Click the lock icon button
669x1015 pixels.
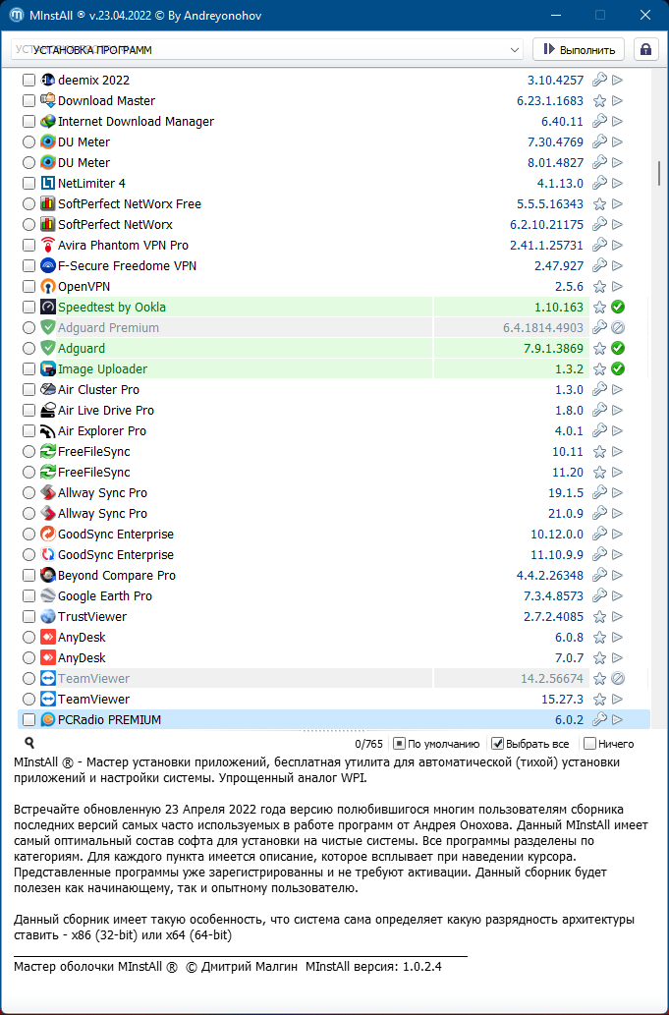tap(645, 49)
